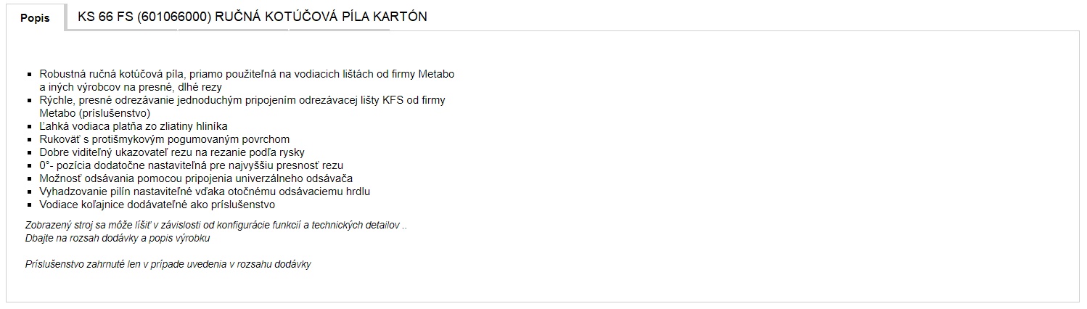Click the line Vyhadzovanie pilín nastaviteľné
This screenshot has width=1087, height=309.
click(x=205, y=191)
